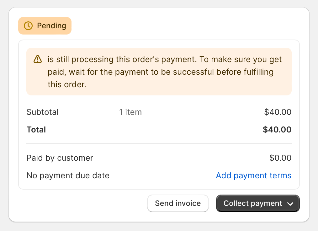Click the clock icon in Pending badge
Screen dimensions: 318x231
(x=28, y=26)
